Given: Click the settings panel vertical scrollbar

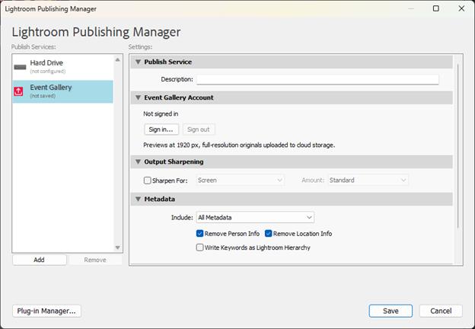Looking at the screenshot, I should [457, 146].
